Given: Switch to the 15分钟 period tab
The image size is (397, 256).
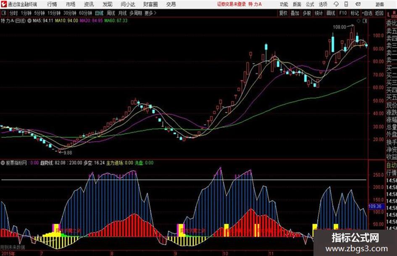Looking at the screenshot, I should click(x=54, y=13).
